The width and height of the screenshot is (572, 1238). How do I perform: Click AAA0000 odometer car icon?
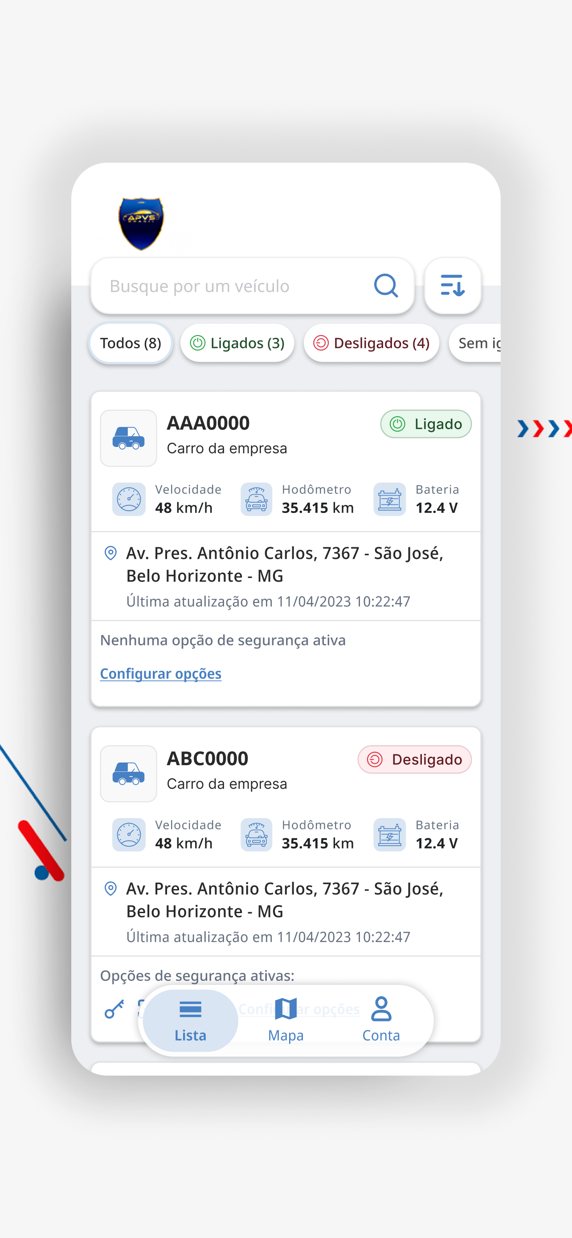(x=257, y=499)
